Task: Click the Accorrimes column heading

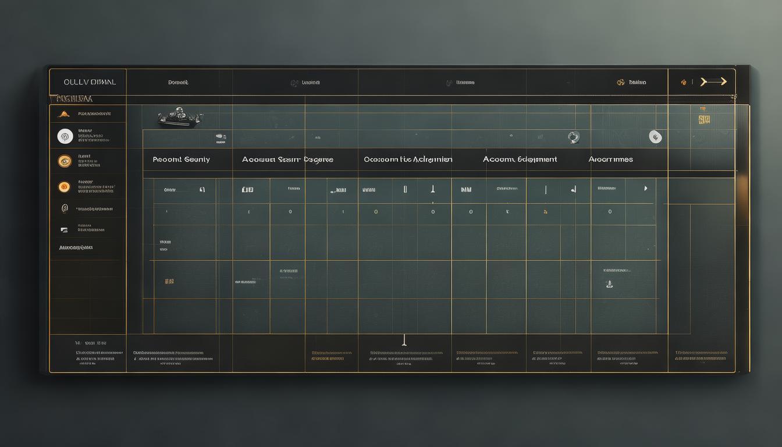Action: click(x=610, y=159)
